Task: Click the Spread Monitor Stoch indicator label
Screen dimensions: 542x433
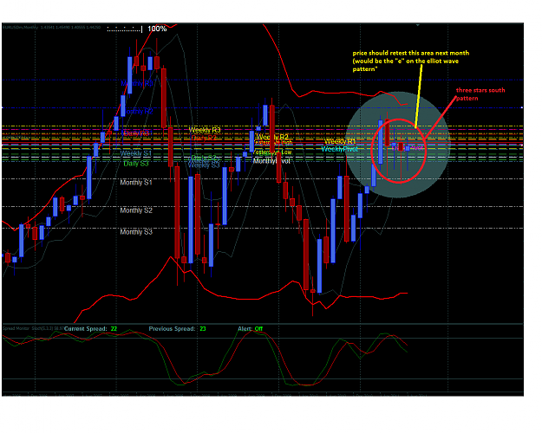Action: tap(33, 328)
